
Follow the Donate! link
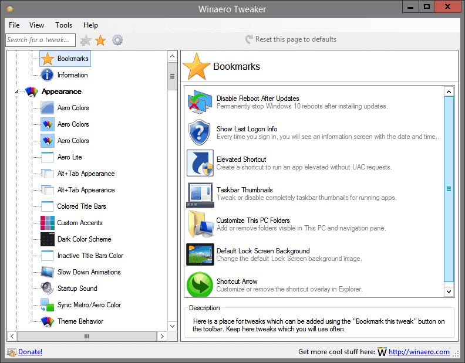tap(31, 352)
